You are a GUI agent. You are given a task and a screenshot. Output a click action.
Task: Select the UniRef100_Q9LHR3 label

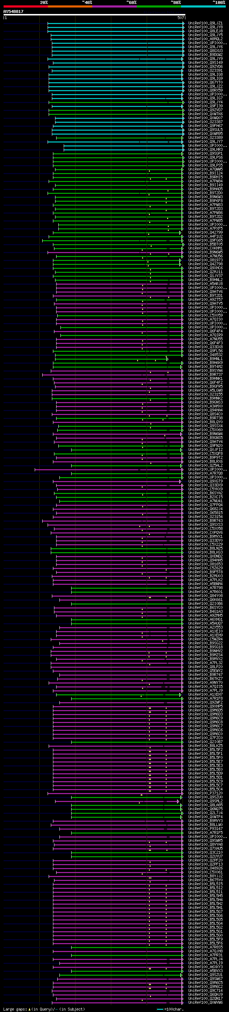(x=205, y=150)
